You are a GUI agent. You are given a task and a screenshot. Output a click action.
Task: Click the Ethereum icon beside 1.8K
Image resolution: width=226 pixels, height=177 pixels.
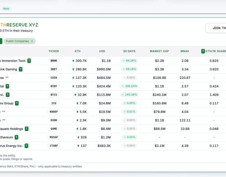point(78,129)
